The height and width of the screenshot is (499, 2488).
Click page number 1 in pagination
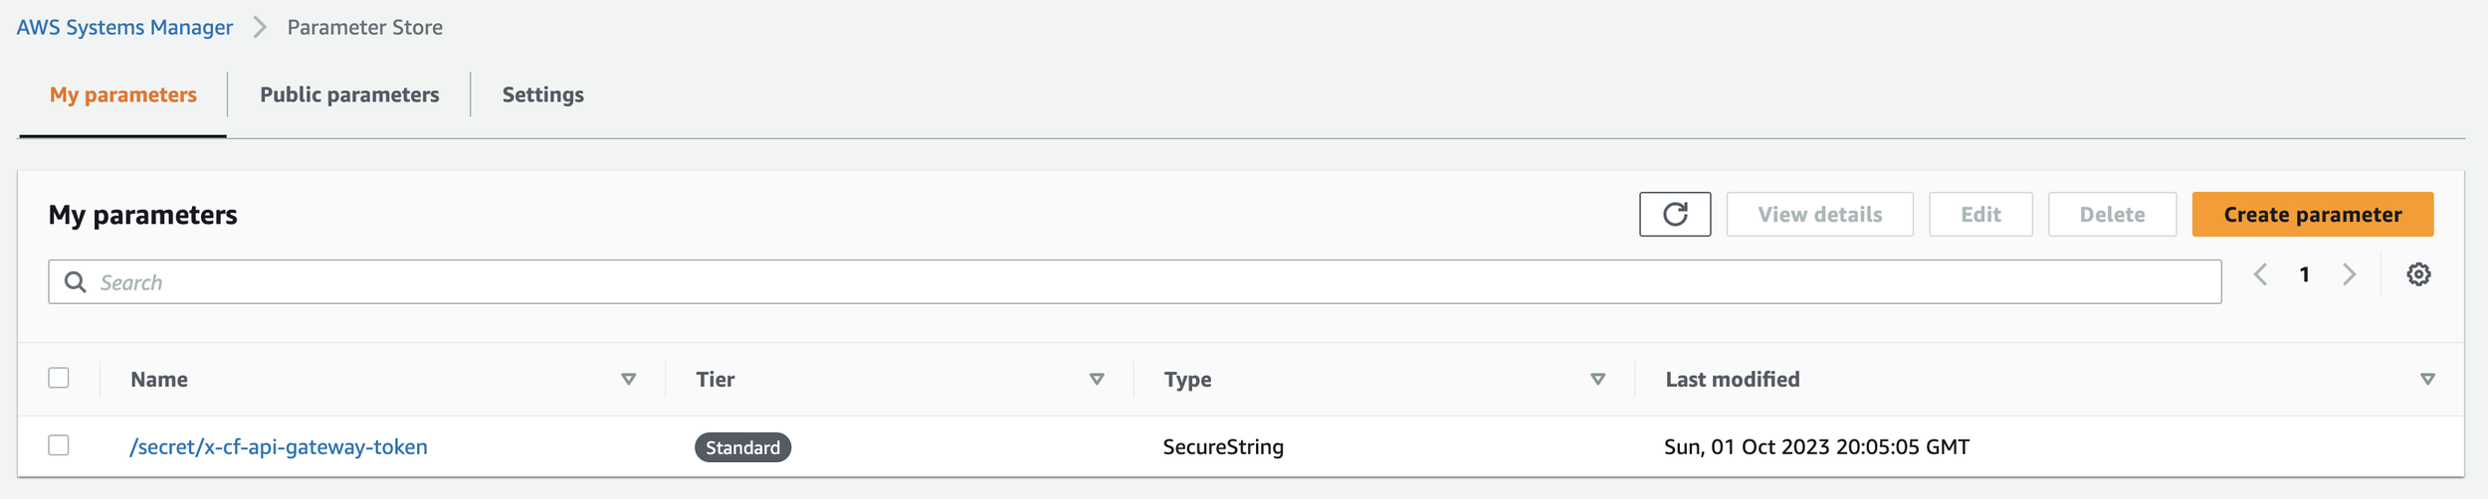click(2304, 274)
